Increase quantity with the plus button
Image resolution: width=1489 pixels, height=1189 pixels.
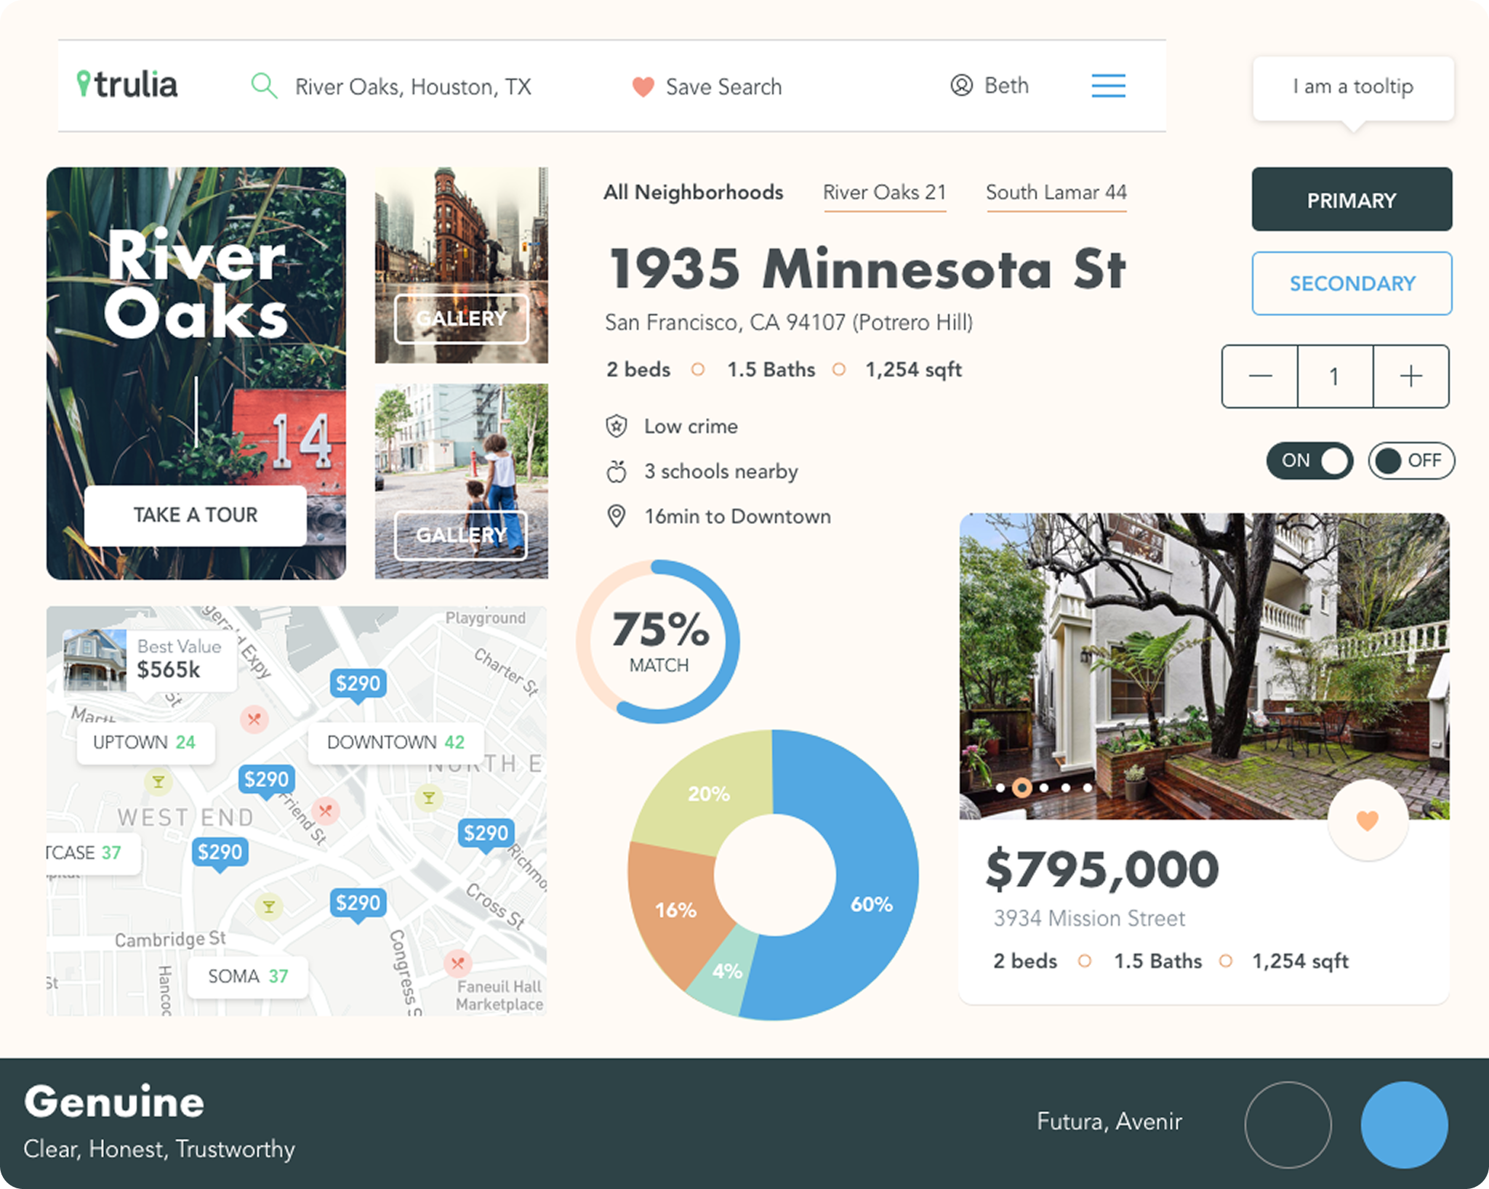[x=1410, y=376]
